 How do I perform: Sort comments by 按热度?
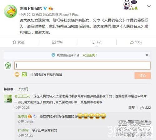pos(9,89)
